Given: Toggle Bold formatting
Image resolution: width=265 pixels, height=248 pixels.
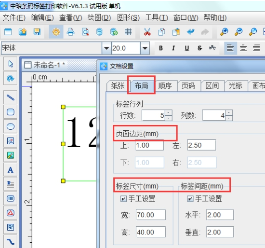Looking at the screenshot, I should (161, 48).
